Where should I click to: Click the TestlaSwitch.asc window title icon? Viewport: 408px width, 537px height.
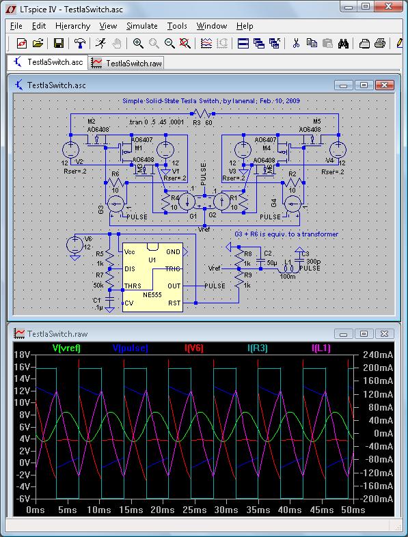19,85
